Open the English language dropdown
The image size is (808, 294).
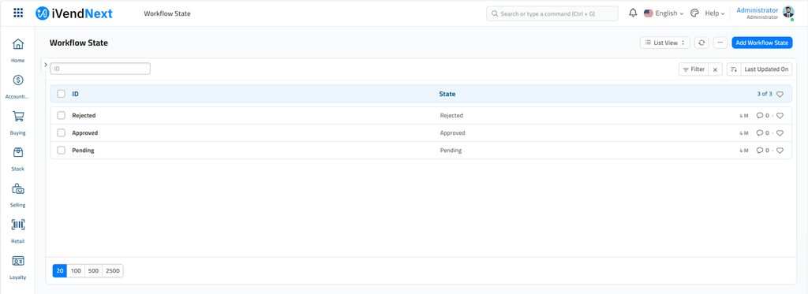click(664, 13)
